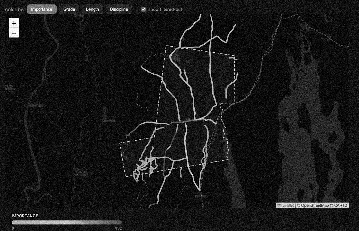Image resolution: width=359 pixels, height=231 pixels.
Task: Click the legend minimum value 9
Action: (x=13, y=228)
